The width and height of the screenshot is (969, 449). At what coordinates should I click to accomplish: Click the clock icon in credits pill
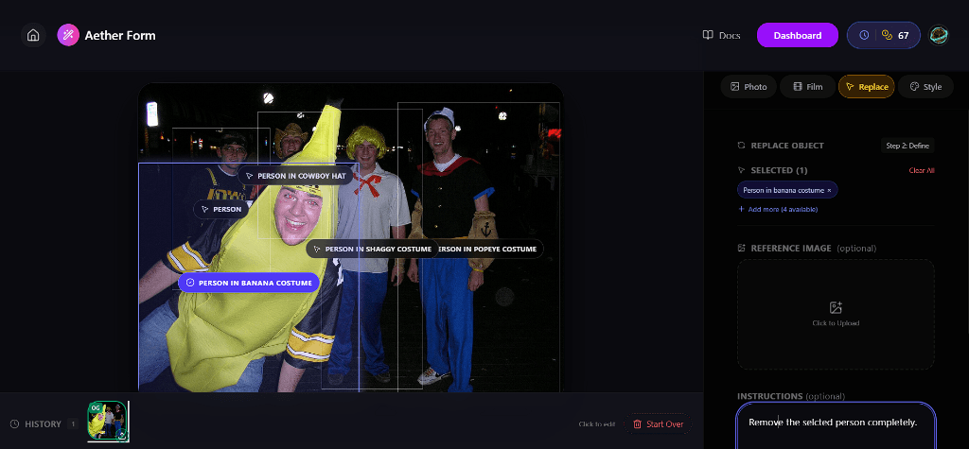(x=864, y=36)
